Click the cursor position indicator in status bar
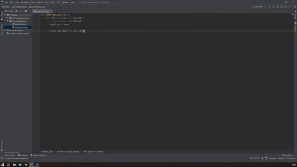 click(251, 158)
